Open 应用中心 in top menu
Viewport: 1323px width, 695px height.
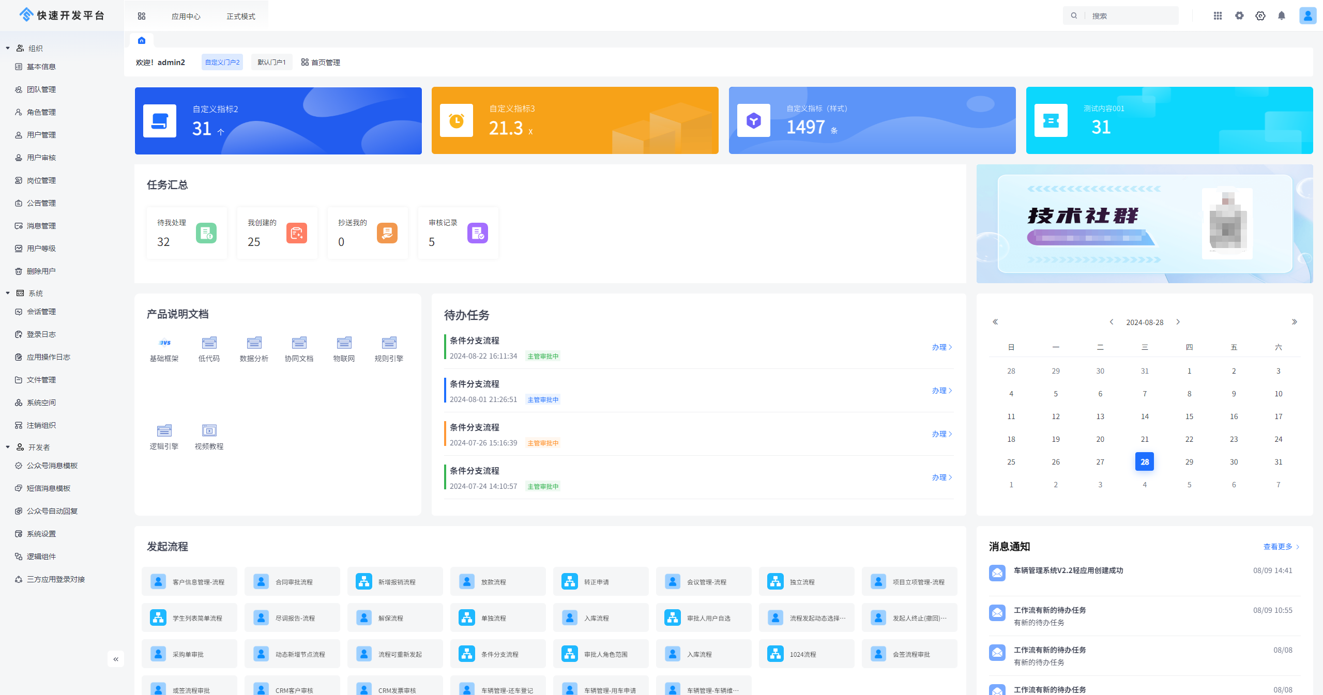pyautogui.click(x=186, y=17)
